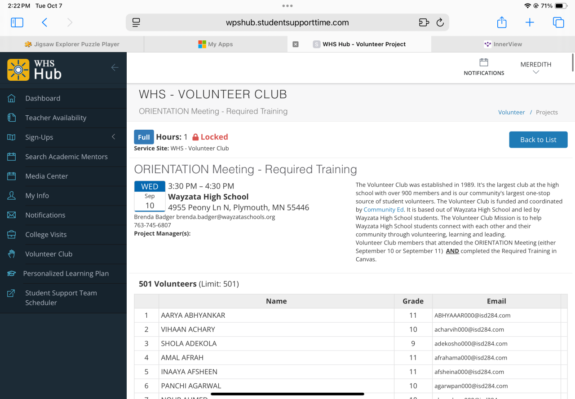Click the Sign-Ups book icon
Image resolution: width=575 pixels, height=399 pixels.
coord(12,137)
